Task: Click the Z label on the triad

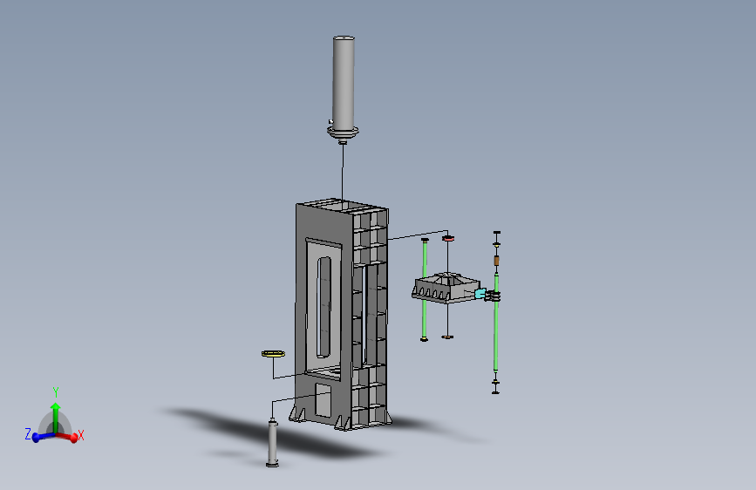Action: tap(28, 433)
